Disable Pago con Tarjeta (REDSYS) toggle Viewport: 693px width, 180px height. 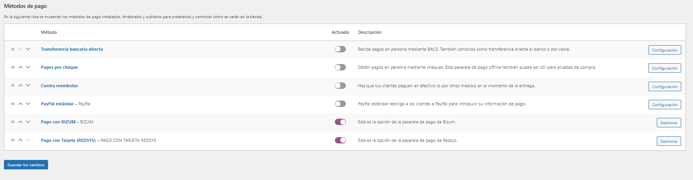click(x=340, y=140)
